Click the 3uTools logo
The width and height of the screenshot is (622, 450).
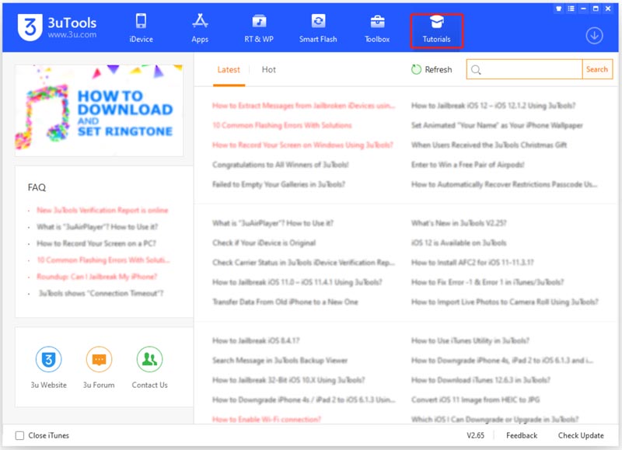pyautogui.click(x=30, y=27)
